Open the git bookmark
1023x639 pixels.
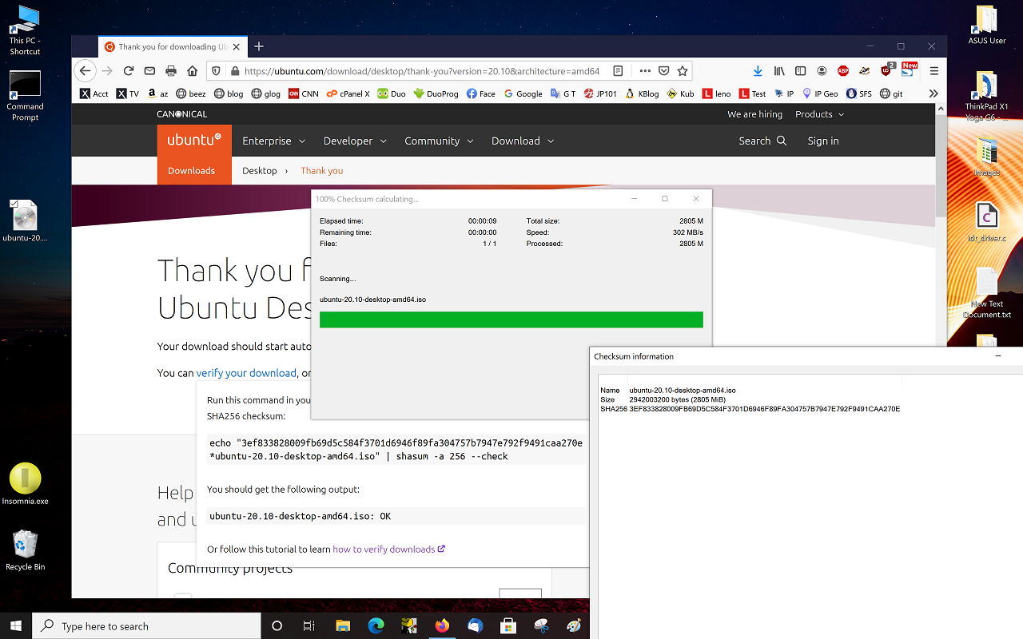(x=892, y=93)
